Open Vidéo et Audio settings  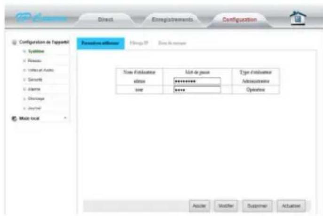pyautogui.click(x=41, y=70)
